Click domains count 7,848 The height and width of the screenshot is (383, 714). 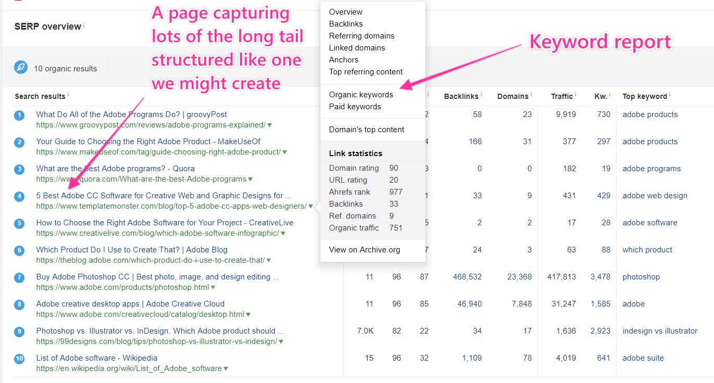pos(522,304)
